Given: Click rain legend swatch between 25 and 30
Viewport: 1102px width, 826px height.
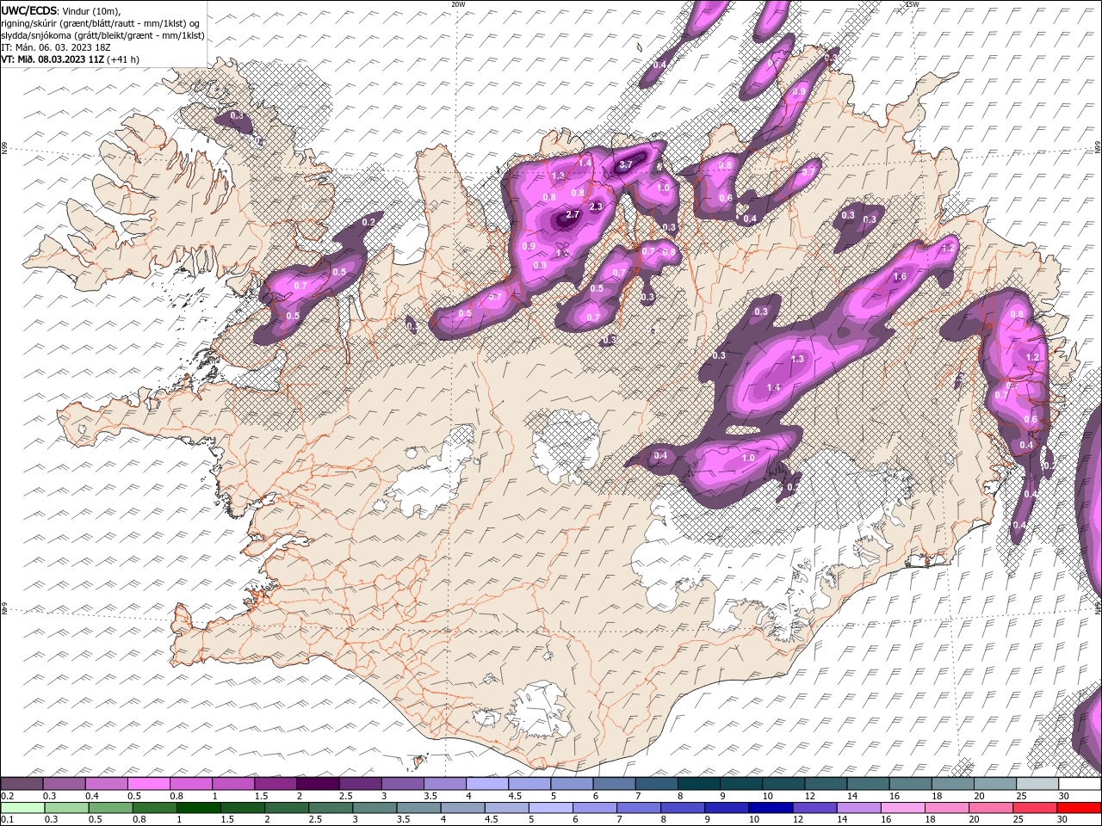Looking at the screenshot, I should click(1033, 807).
